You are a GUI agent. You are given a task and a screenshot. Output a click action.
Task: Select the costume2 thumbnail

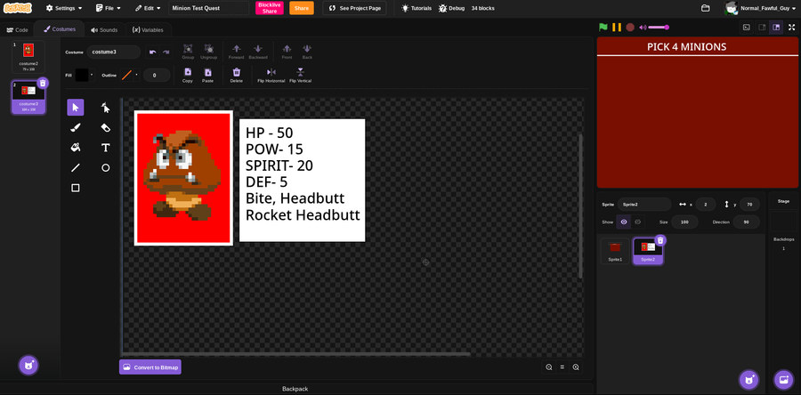28,57
